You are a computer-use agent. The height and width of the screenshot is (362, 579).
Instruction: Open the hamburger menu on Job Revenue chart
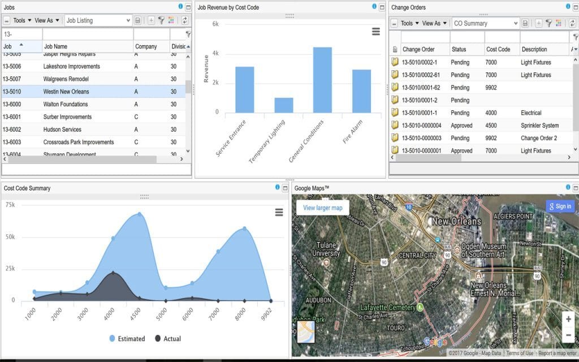point(376,32)
